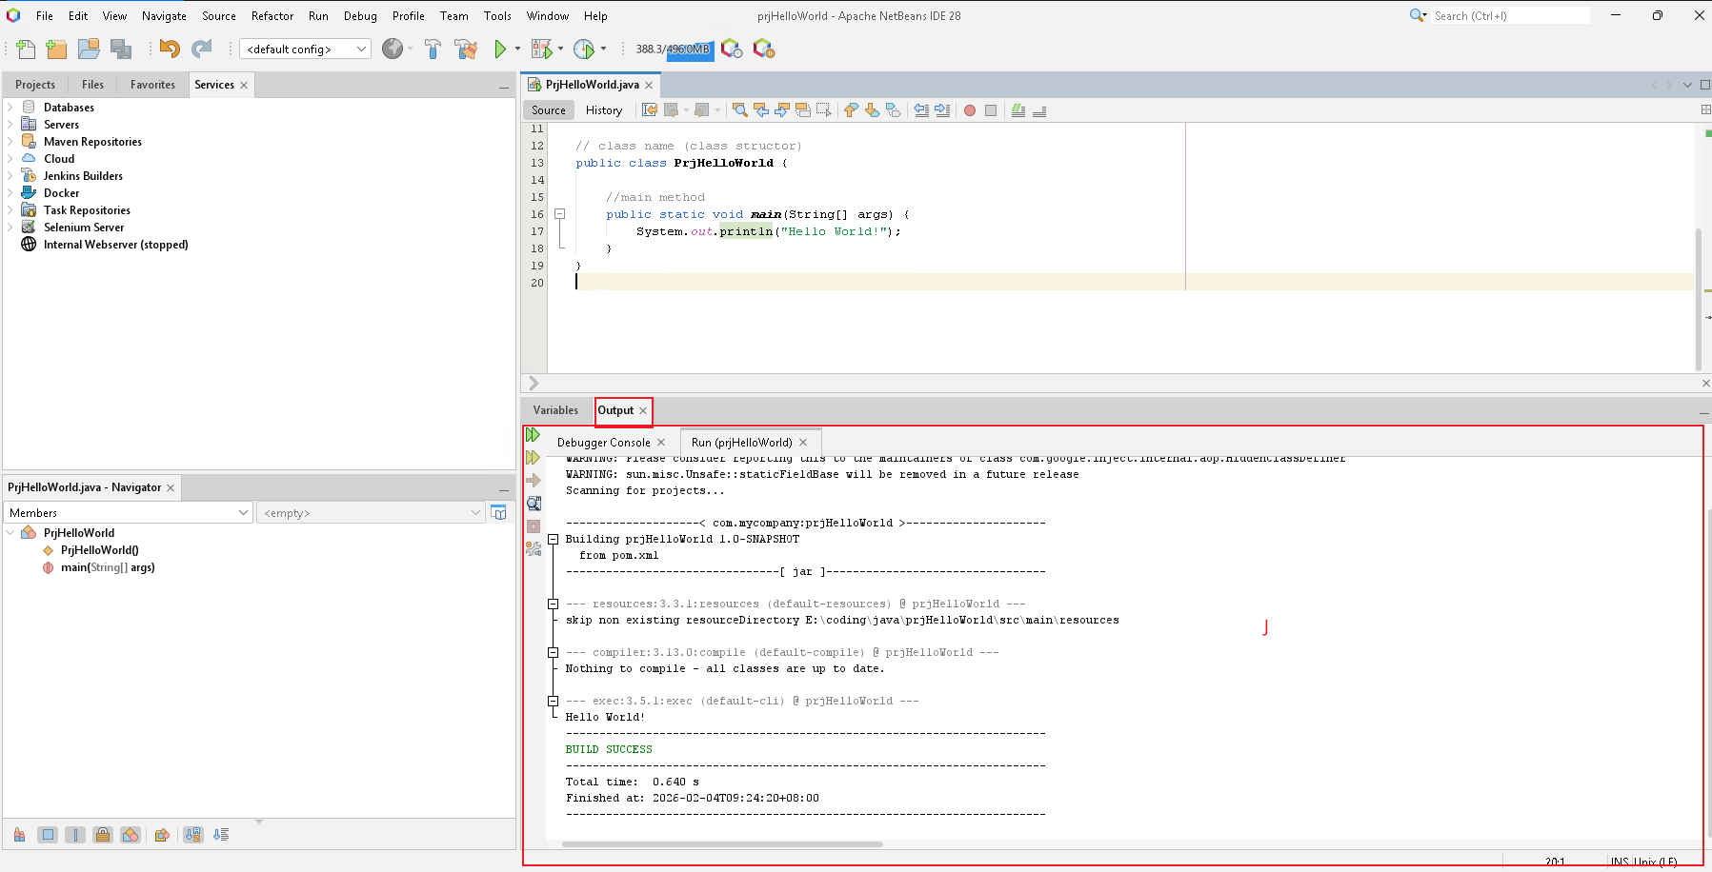Open the empty filter dropdown in Navigator
Screen dimensions: 1712x872
click(372, 513)
